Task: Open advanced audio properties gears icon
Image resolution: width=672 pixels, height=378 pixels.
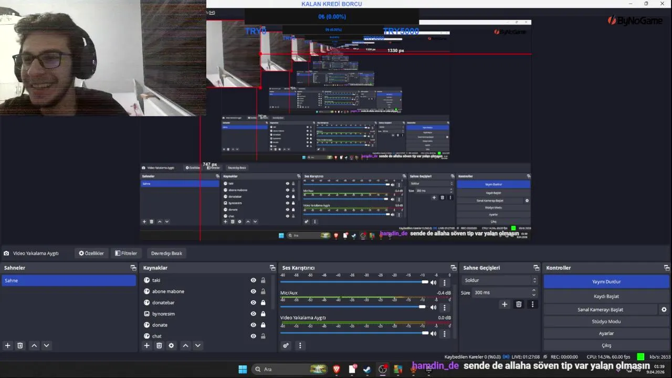Action: [286, 345]
